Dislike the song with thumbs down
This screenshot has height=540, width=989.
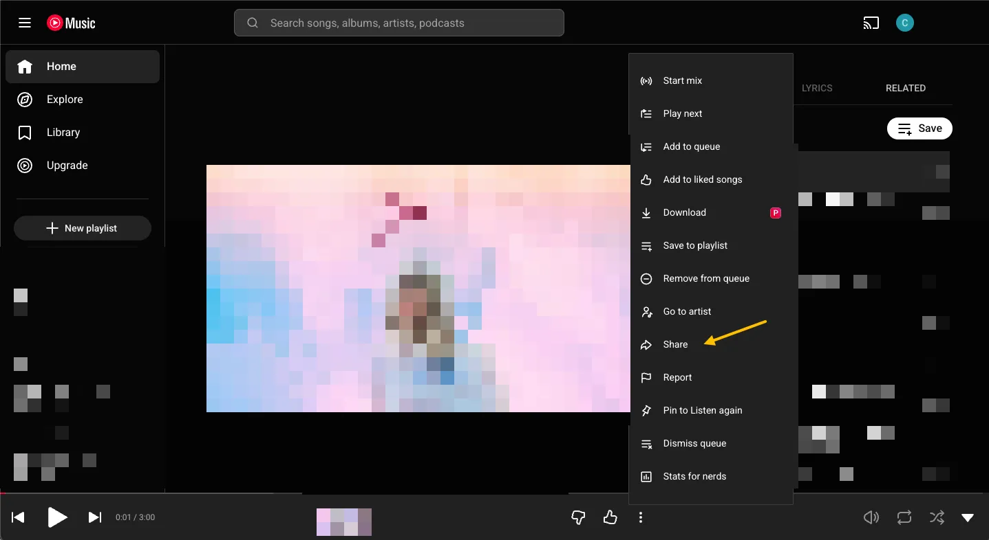578,517
